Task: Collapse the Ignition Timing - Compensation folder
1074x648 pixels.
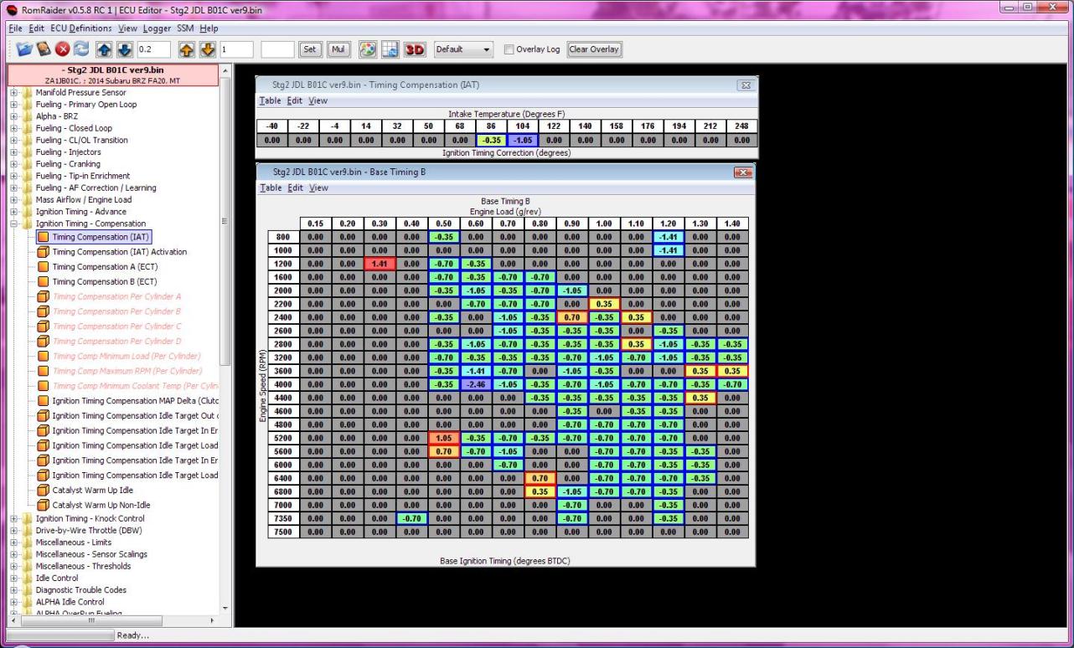Action: click(x=14, y=224)
